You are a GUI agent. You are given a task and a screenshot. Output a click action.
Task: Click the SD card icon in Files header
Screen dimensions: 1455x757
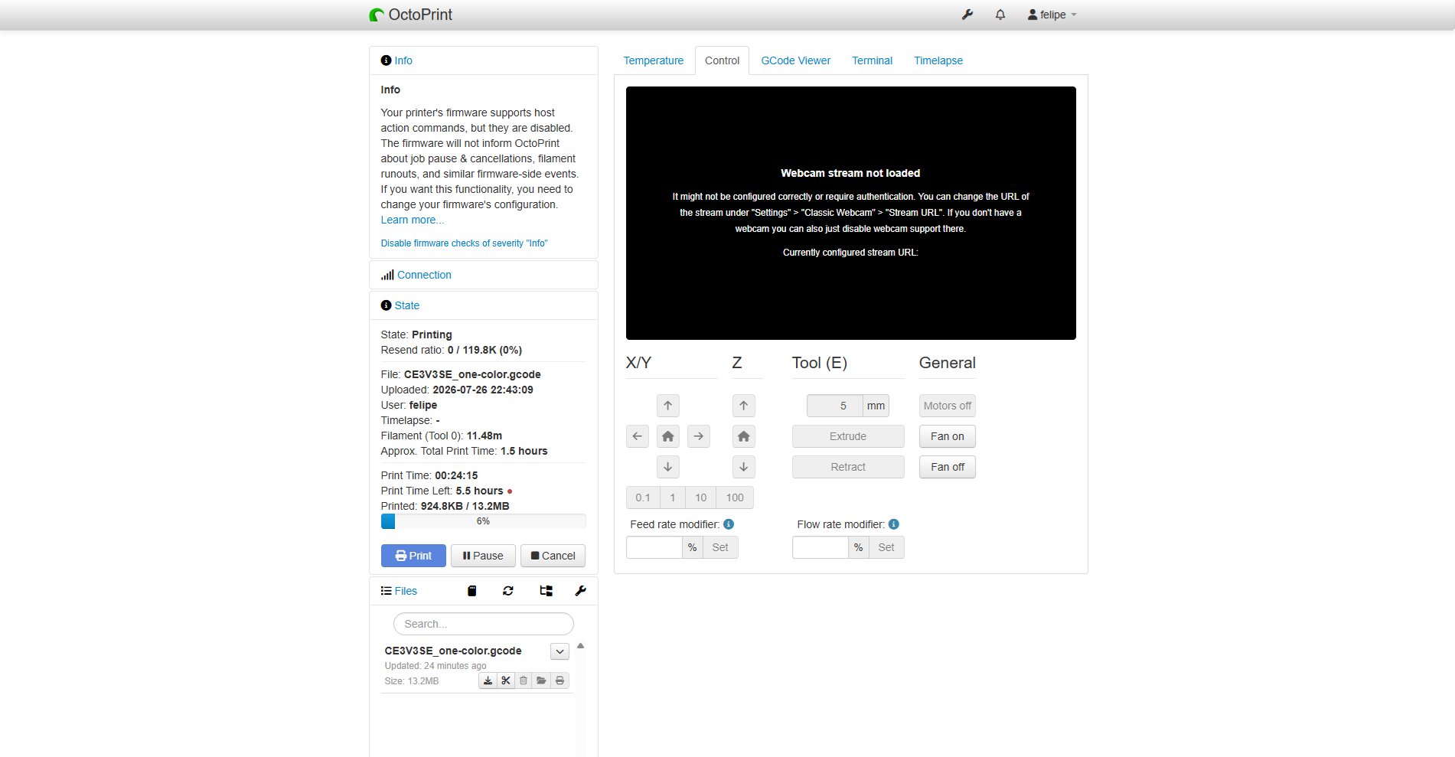(472, 591)
